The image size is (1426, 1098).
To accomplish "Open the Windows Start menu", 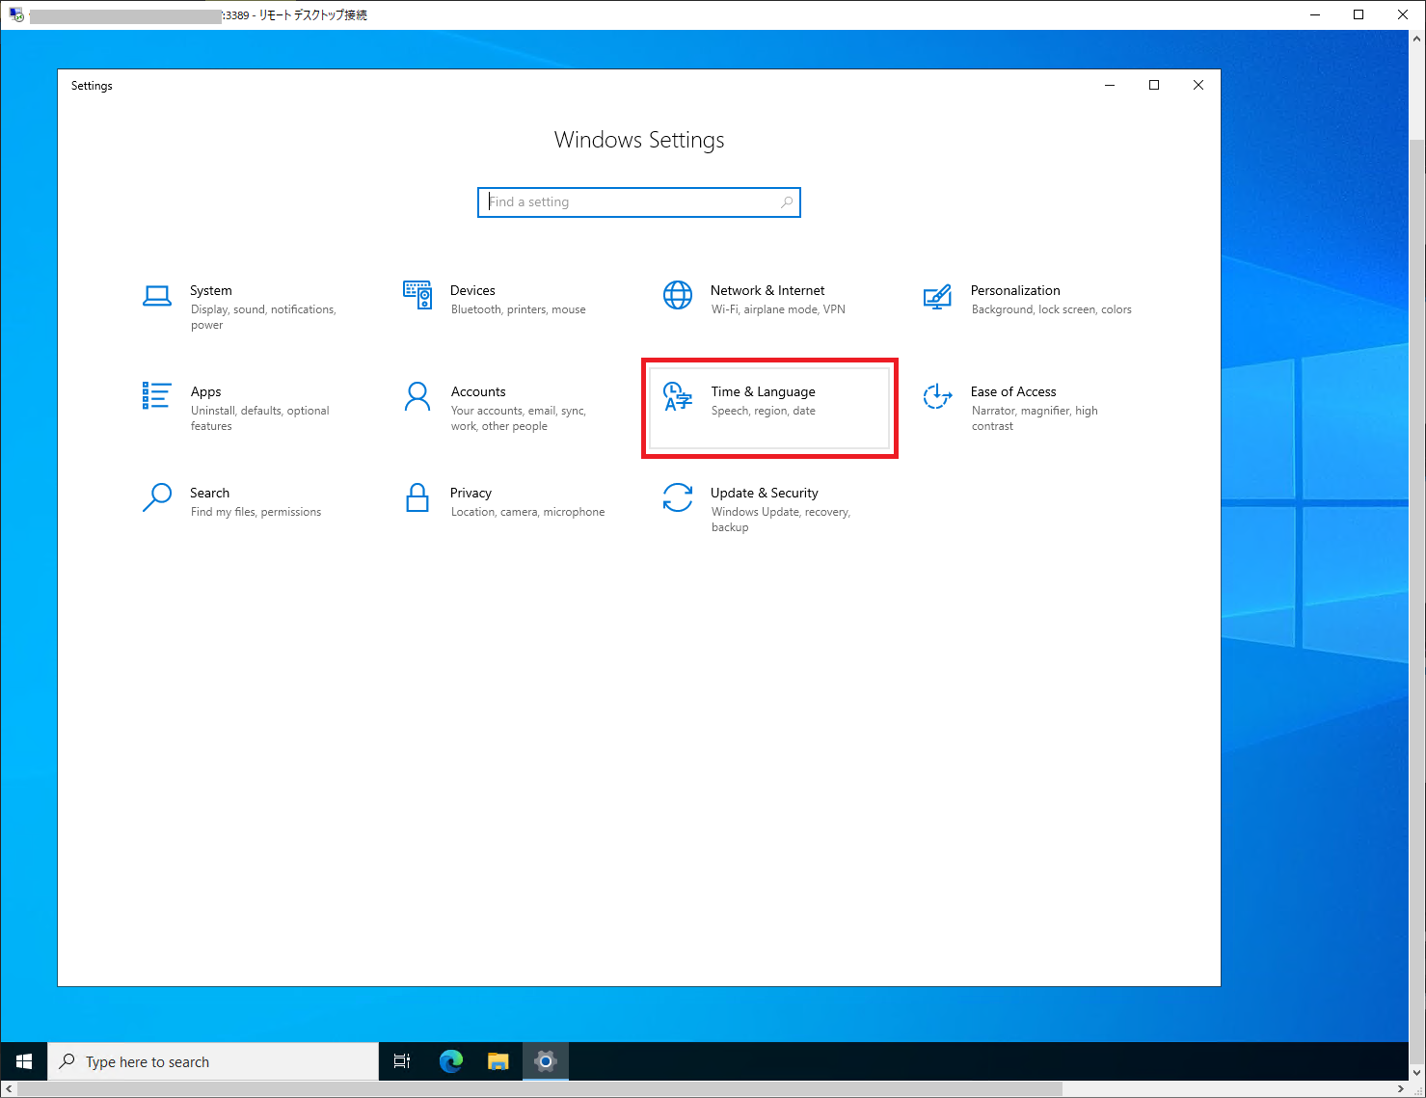I will coord(24,1061).
